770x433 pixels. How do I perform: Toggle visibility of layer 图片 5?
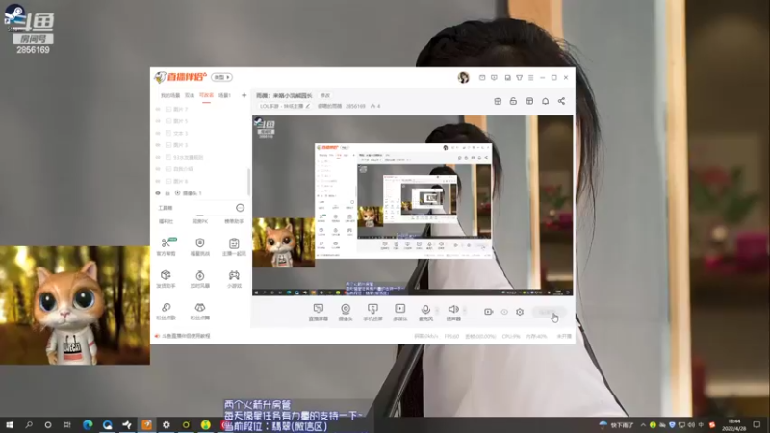[x=158, y=121]
